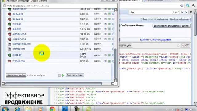Click the find field containing 'sha'
The width and height of the screenshot is (197, 111).
click(150, 12)
